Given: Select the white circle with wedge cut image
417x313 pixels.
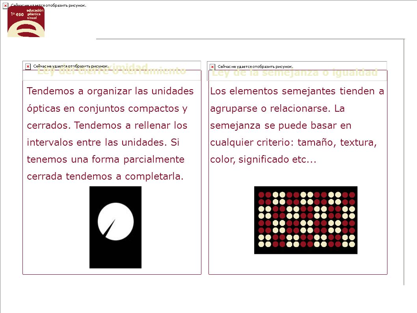Looking at the screenshot, I should 115,227.
